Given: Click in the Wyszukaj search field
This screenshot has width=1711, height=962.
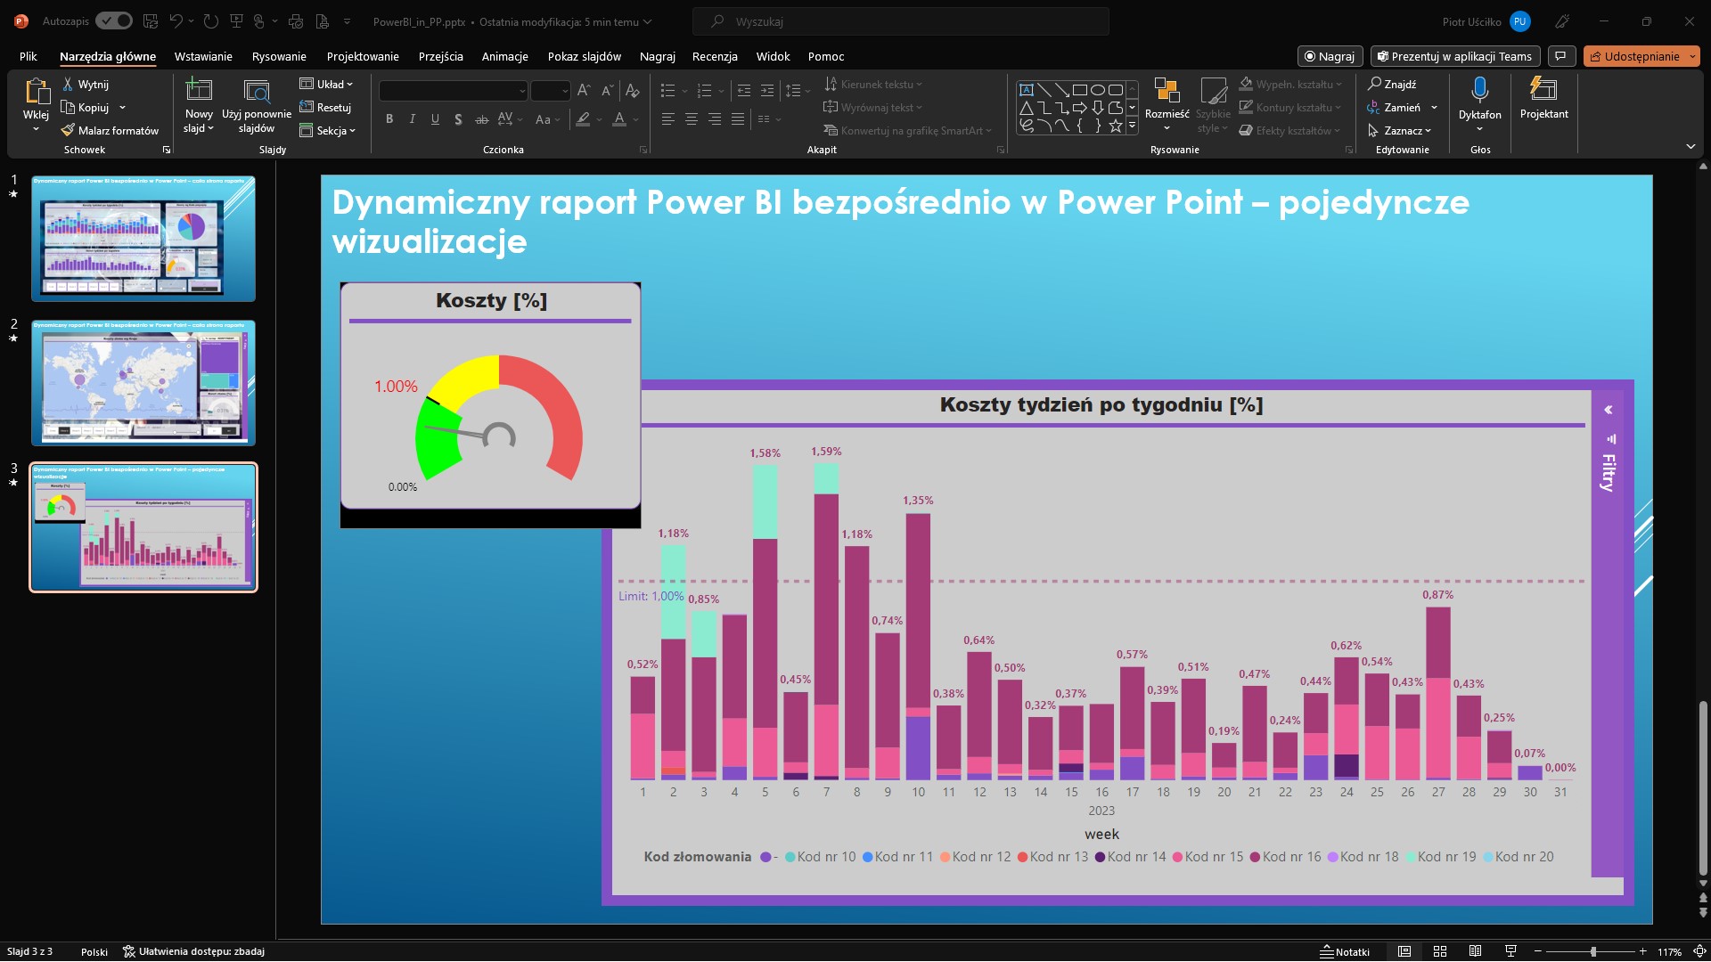Looking at the screenshot, I should click(x=900, y=21).
